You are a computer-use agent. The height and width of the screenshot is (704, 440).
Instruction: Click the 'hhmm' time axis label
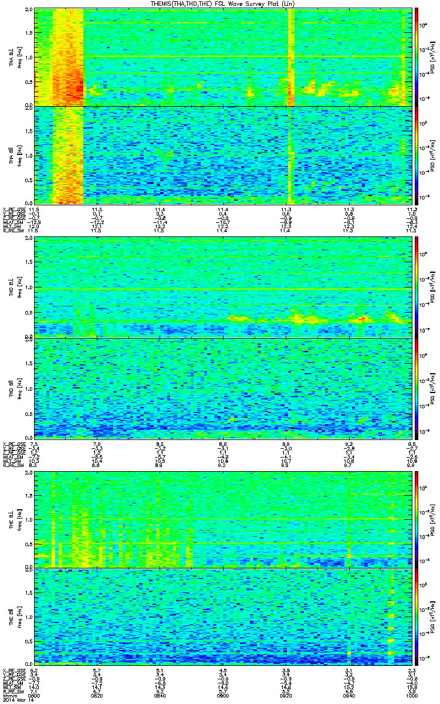[x=10, y=696]
